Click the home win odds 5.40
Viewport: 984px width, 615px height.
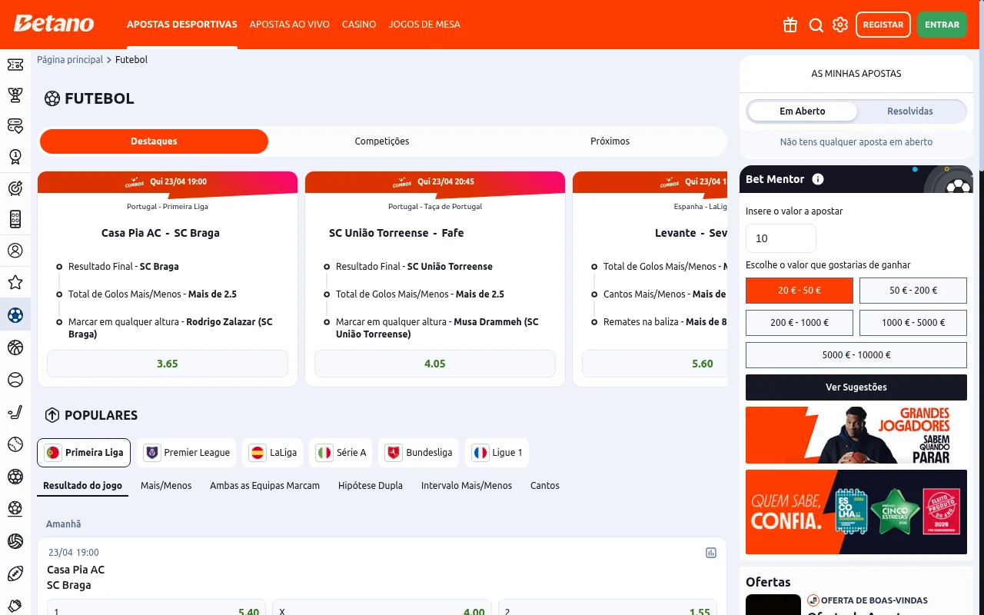click(x=156, y=608)
